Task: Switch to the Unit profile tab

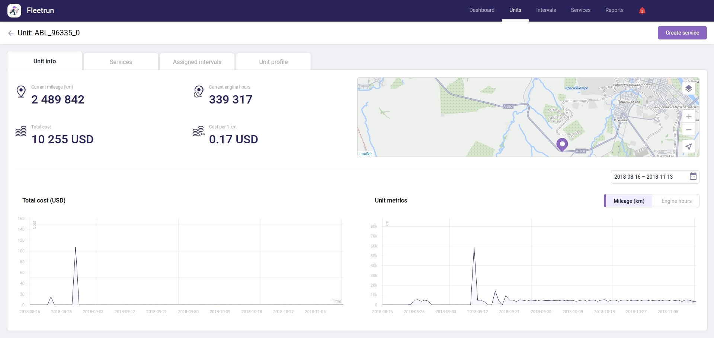Action: click(x=273, y=62)
